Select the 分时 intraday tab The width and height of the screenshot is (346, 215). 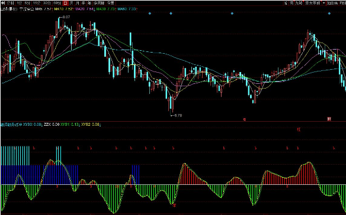[11, 3]
